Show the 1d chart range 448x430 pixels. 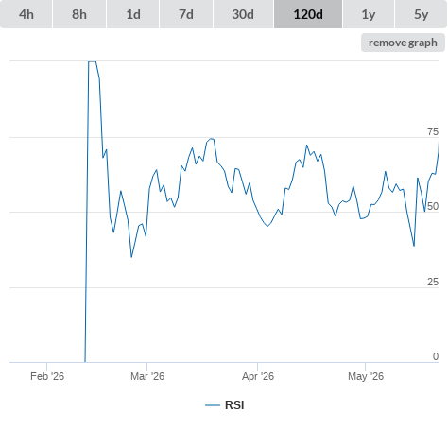[133, 14]
